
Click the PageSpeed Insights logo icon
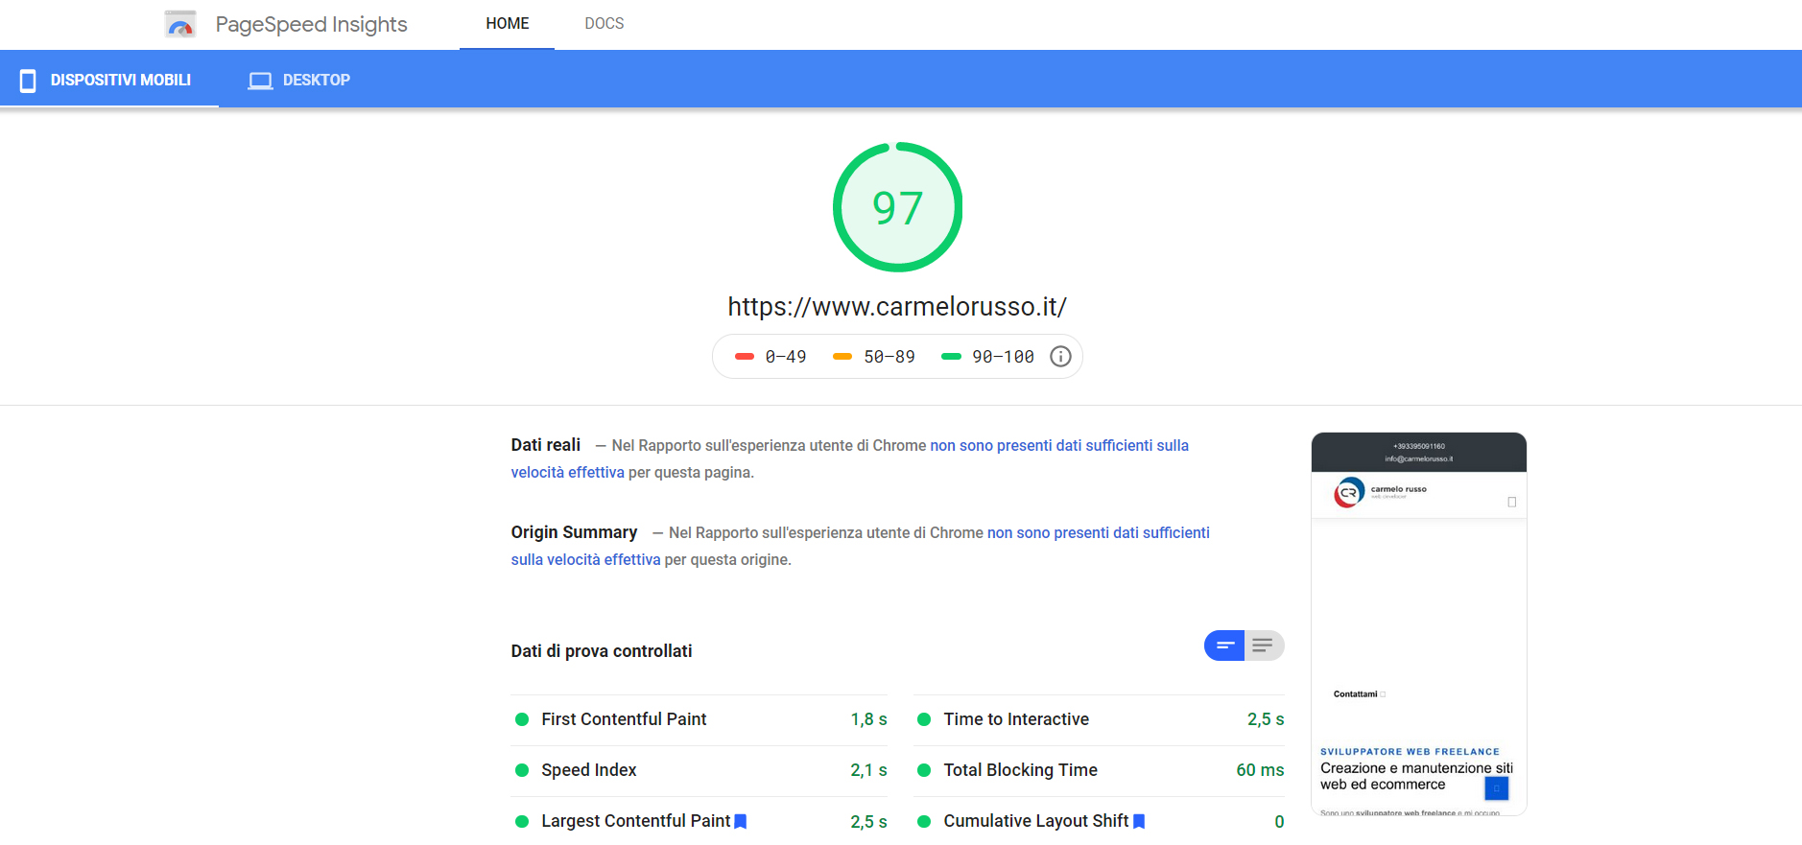click(180, 24)
